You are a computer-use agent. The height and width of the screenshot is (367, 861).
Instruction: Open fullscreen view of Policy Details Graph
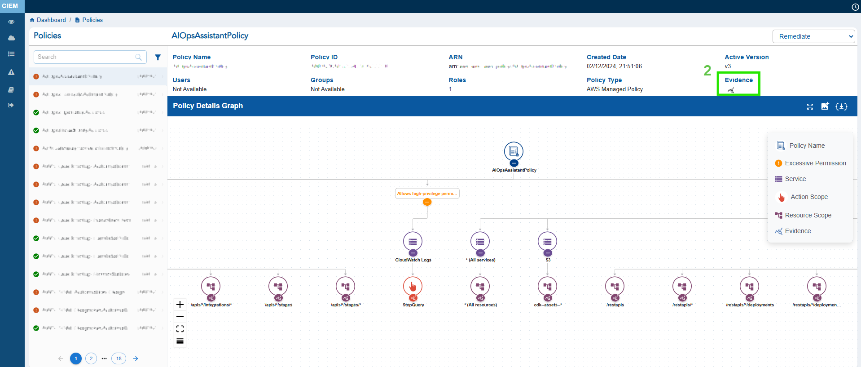[810, 106]
